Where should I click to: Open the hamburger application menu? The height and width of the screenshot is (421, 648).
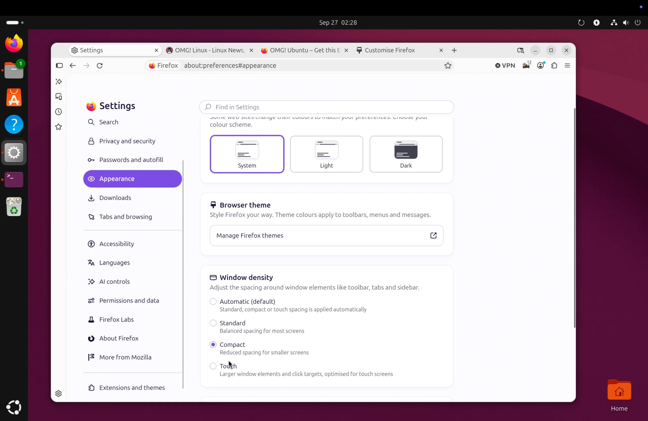tap(568, 65)
